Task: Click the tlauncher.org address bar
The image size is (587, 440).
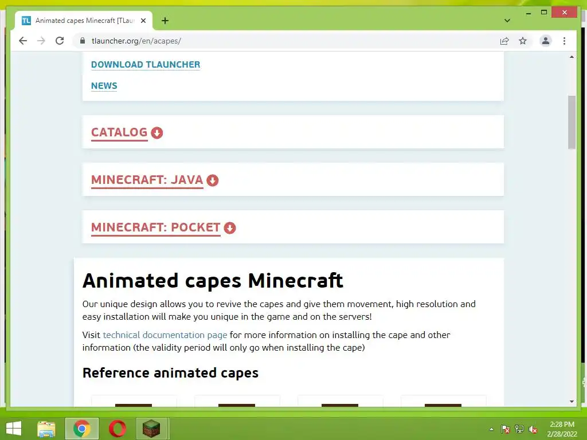Action: click(288, 41)
